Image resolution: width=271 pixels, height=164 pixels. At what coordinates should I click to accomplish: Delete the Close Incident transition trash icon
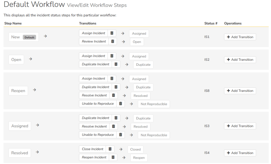pos(110,149)
